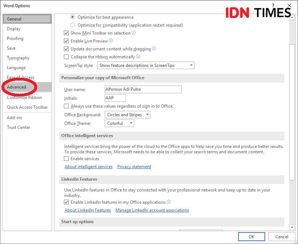Screen dimensions: 298x244
Task: Select the Language category
Action: (27, 68)
